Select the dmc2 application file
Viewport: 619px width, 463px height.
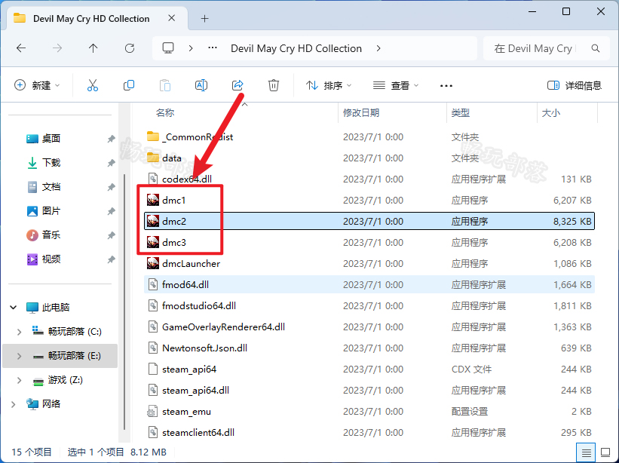tap(369, 221)
